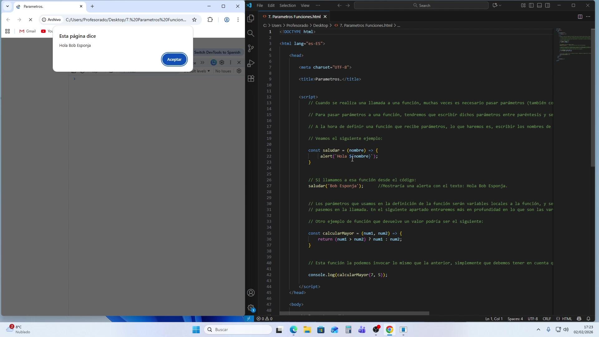Open the Chrome apps grid shortcut
The image size is (599, 337).
click(x=7, y=31)
